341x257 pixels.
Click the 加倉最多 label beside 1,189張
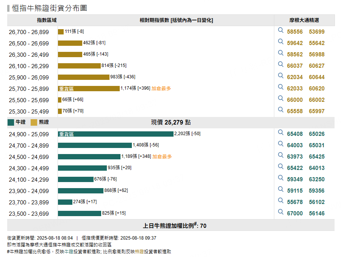tap(162, 156)
